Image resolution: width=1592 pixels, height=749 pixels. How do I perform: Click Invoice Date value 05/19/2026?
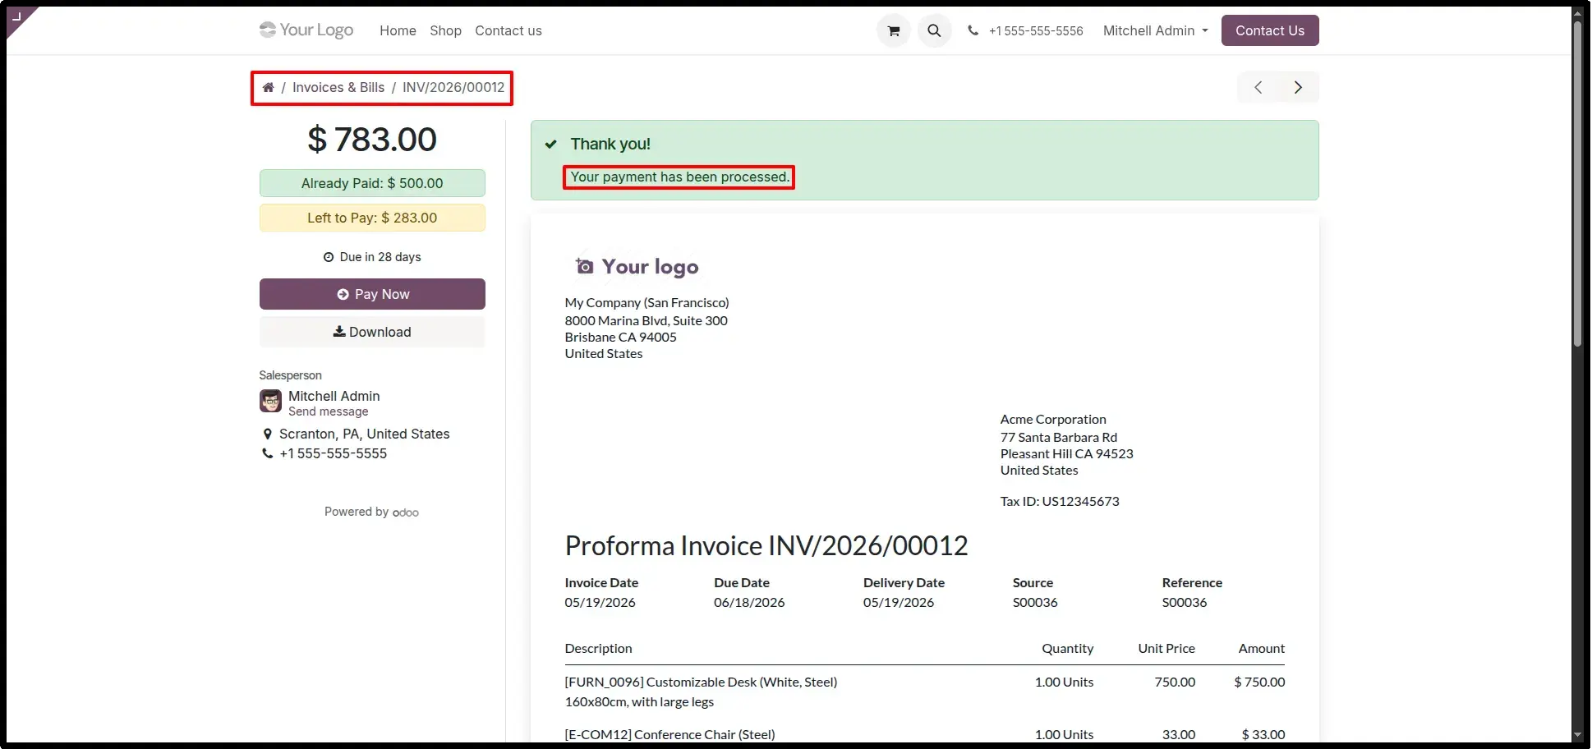tap(600, 603)
